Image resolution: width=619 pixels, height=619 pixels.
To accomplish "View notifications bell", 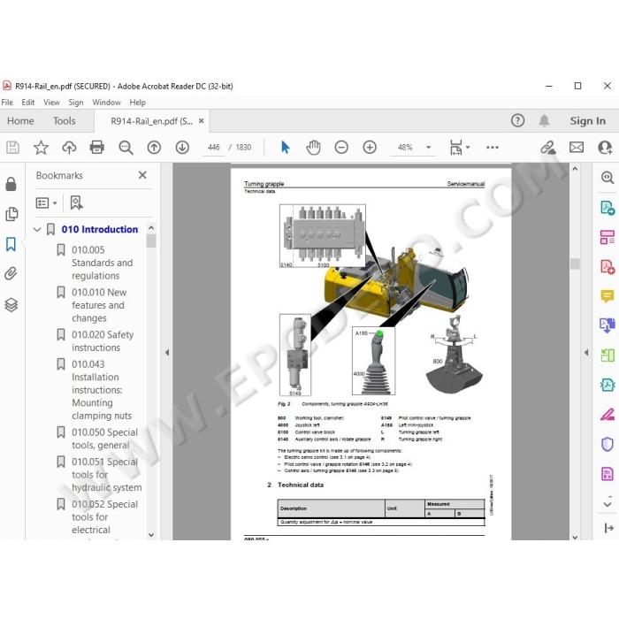I will 545,120.
